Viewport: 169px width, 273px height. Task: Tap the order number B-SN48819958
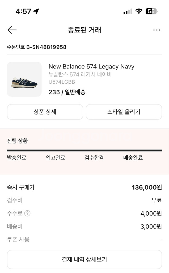(x=46, y=47)
